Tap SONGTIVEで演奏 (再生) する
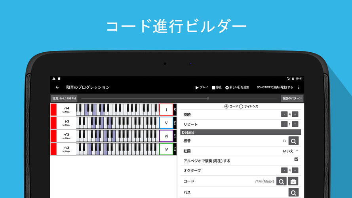352x198 pixels. 275,88
